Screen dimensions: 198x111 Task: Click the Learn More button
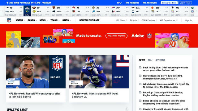[185, 3]
